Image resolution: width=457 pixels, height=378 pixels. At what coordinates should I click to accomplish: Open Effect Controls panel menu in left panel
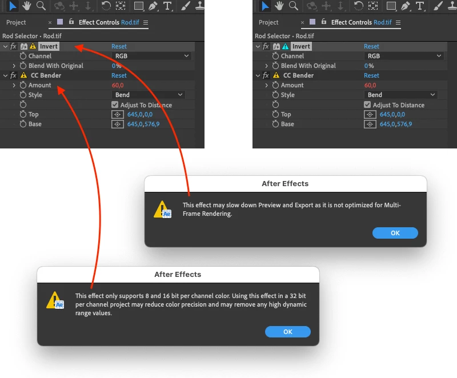146,22
